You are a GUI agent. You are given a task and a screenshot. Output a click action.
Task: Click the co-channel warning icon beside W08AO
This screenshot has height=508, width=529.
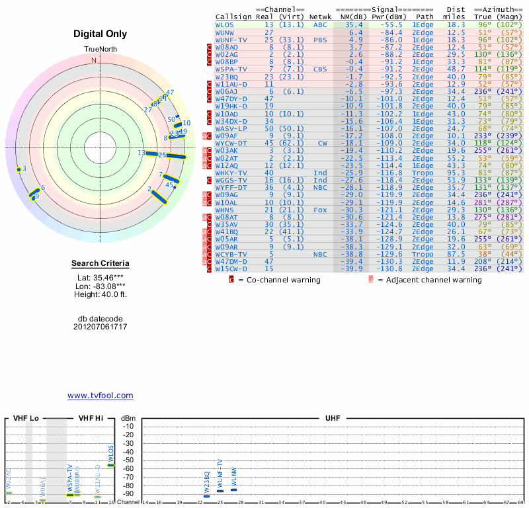[209, 48]
